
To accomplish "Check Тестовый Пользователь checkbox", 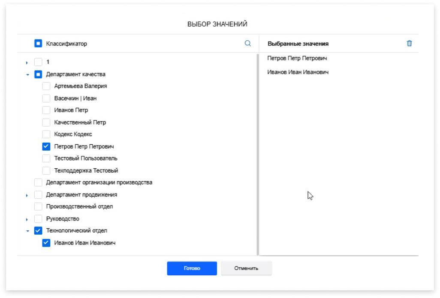I will pyautogui.click(x=46, y=158).
